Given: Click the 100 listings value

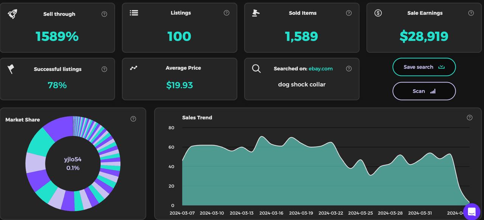Looking at the screenshot, I should [x=179, y=36].
